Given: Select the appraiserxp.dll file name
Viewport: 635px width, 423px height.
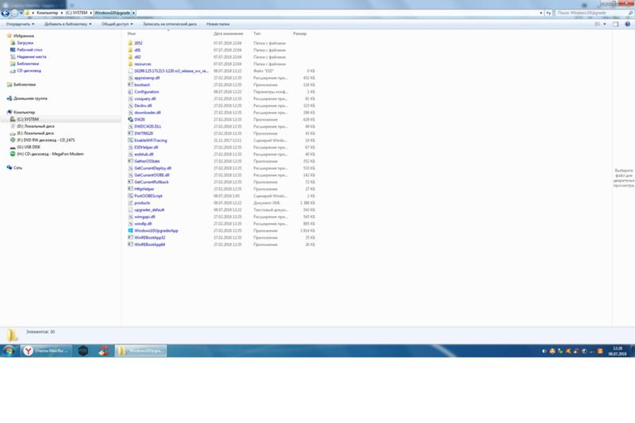Looking at the screenshot, I should (x=147, y=78).
